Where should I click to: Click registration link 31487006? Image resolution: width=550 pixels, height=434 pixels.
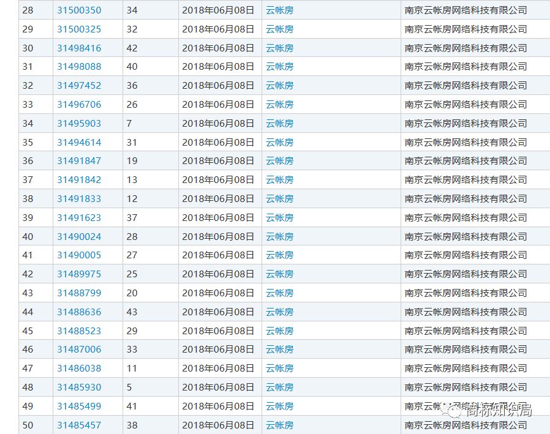79,350
